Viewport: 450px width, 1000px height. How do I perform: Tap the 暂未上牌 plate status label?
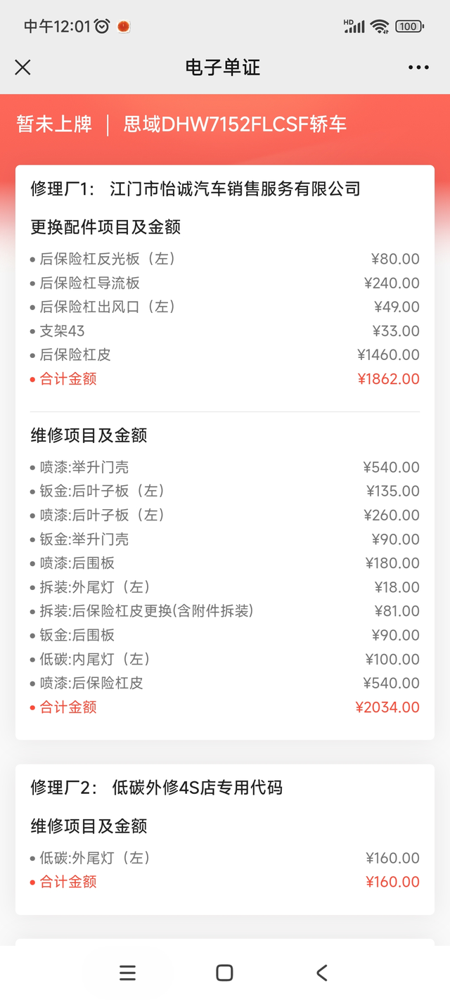click(x=55, y=124)
